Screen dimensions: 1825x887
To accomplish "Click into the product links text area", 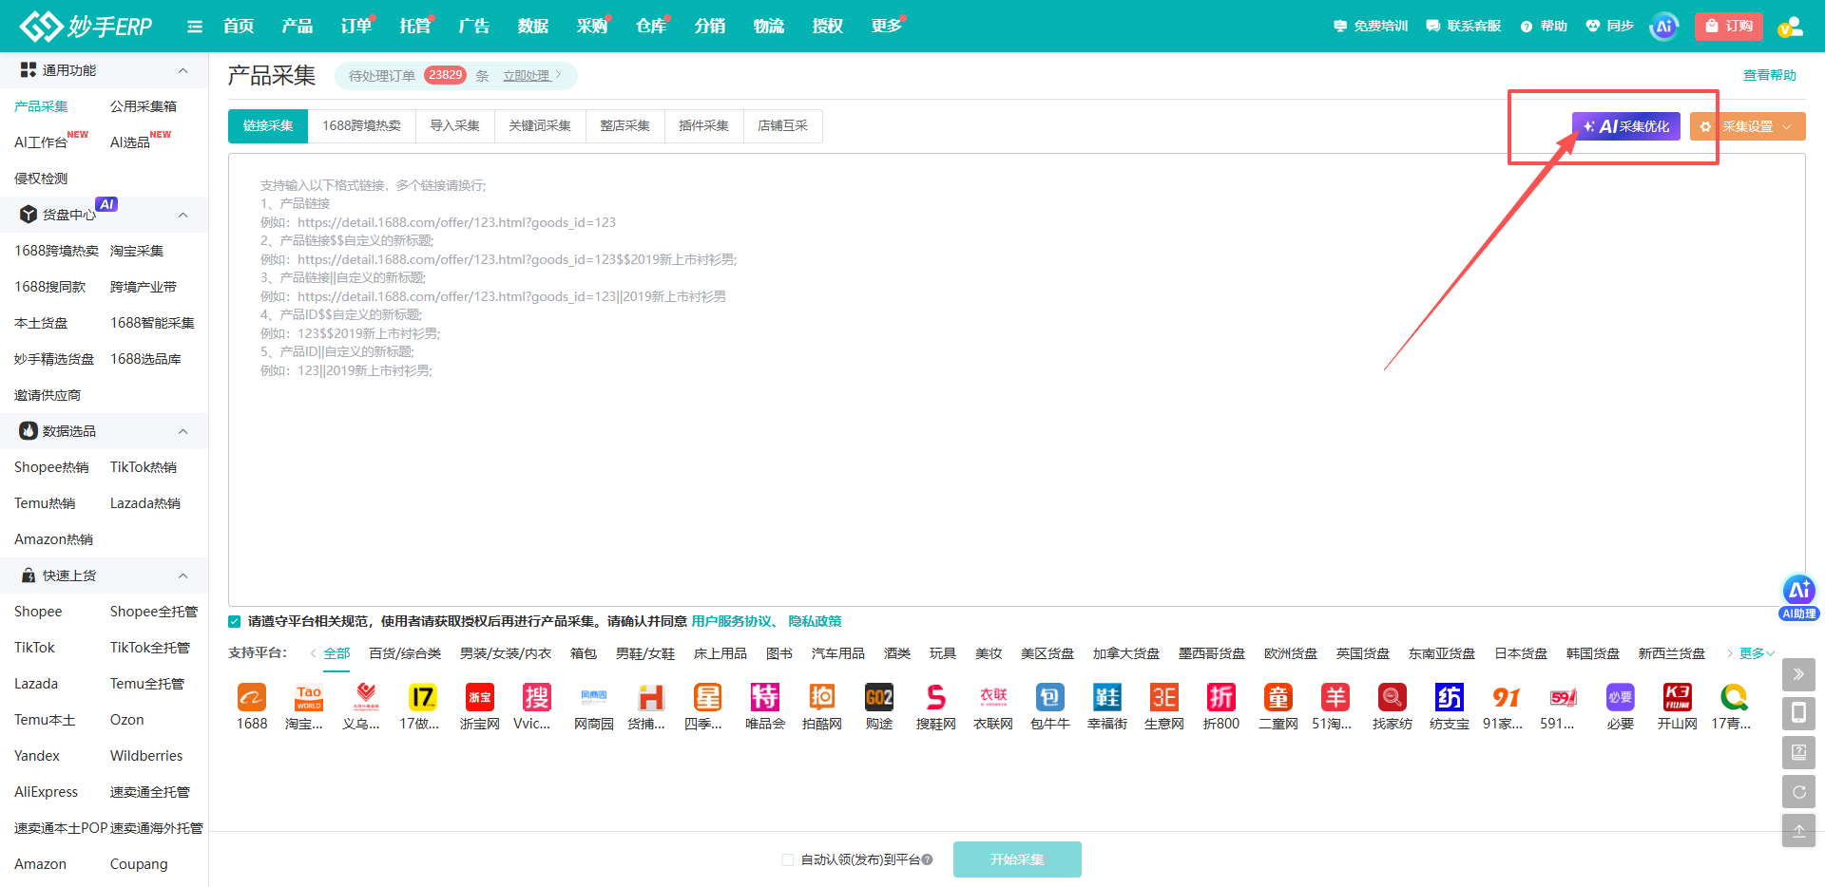I will click(x=1016, y=380).
